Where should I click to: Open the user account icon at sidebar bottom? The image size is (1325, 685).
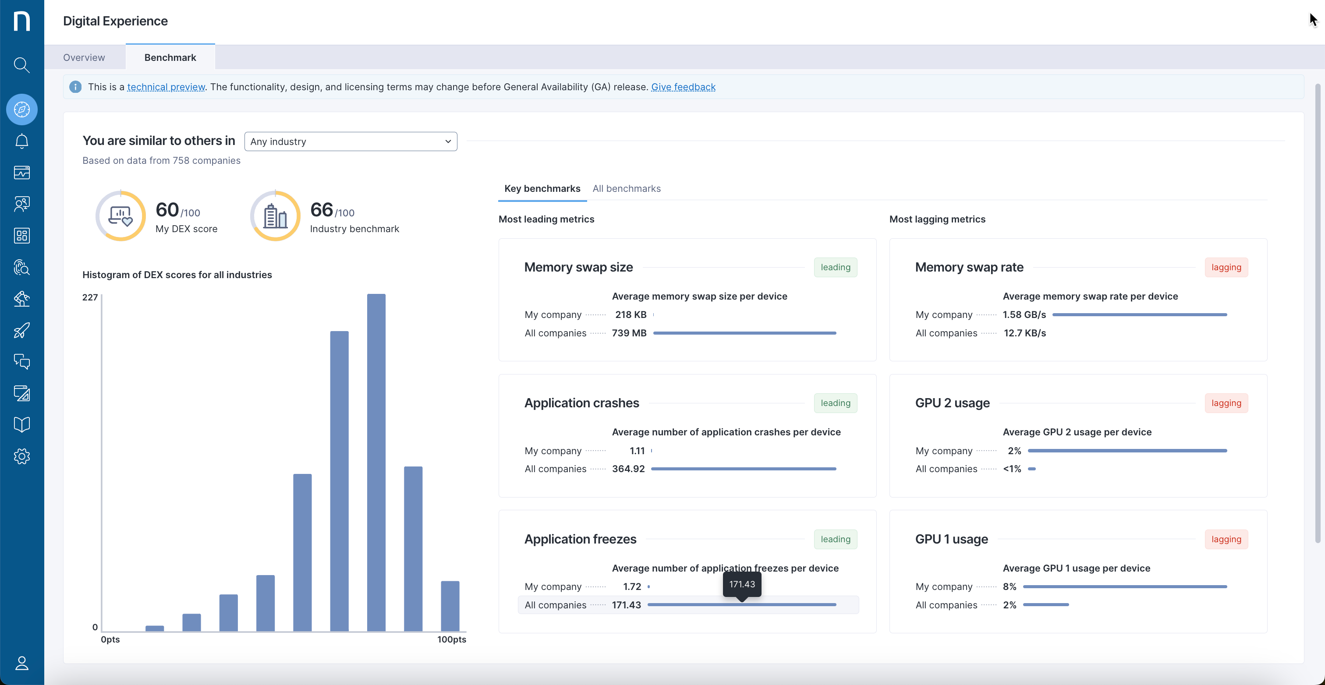[21, 663]
